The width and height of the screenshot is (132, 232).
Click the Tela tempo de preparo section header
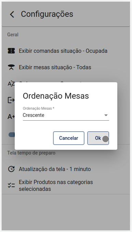(31, 153)
